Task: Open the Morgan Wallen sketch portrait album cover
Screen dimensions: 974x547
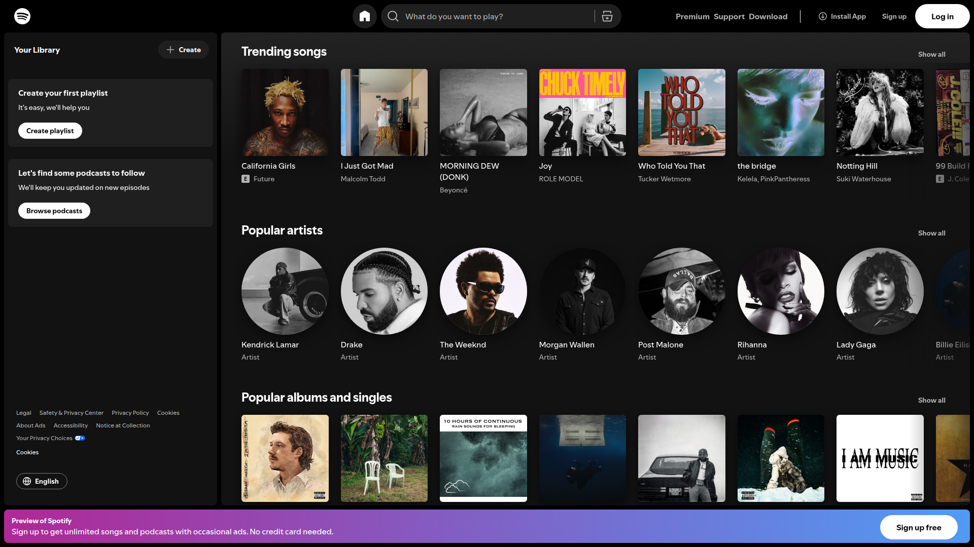Action: 285,458
